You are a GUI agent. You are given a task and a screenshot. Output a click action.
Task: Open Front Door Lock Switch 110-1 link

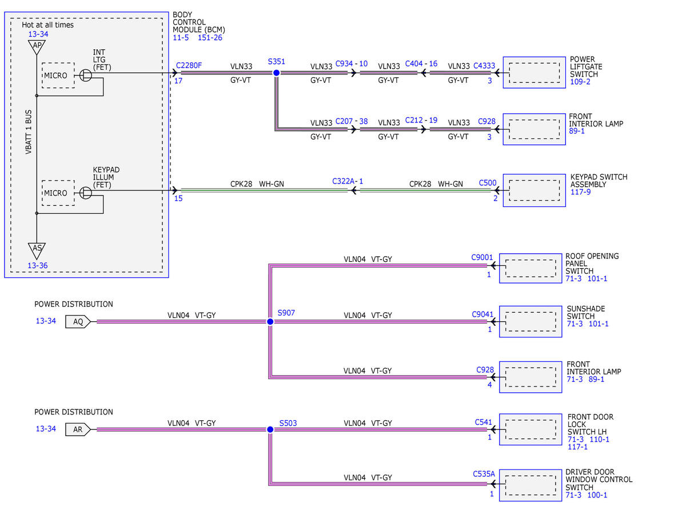pos(599,440)
